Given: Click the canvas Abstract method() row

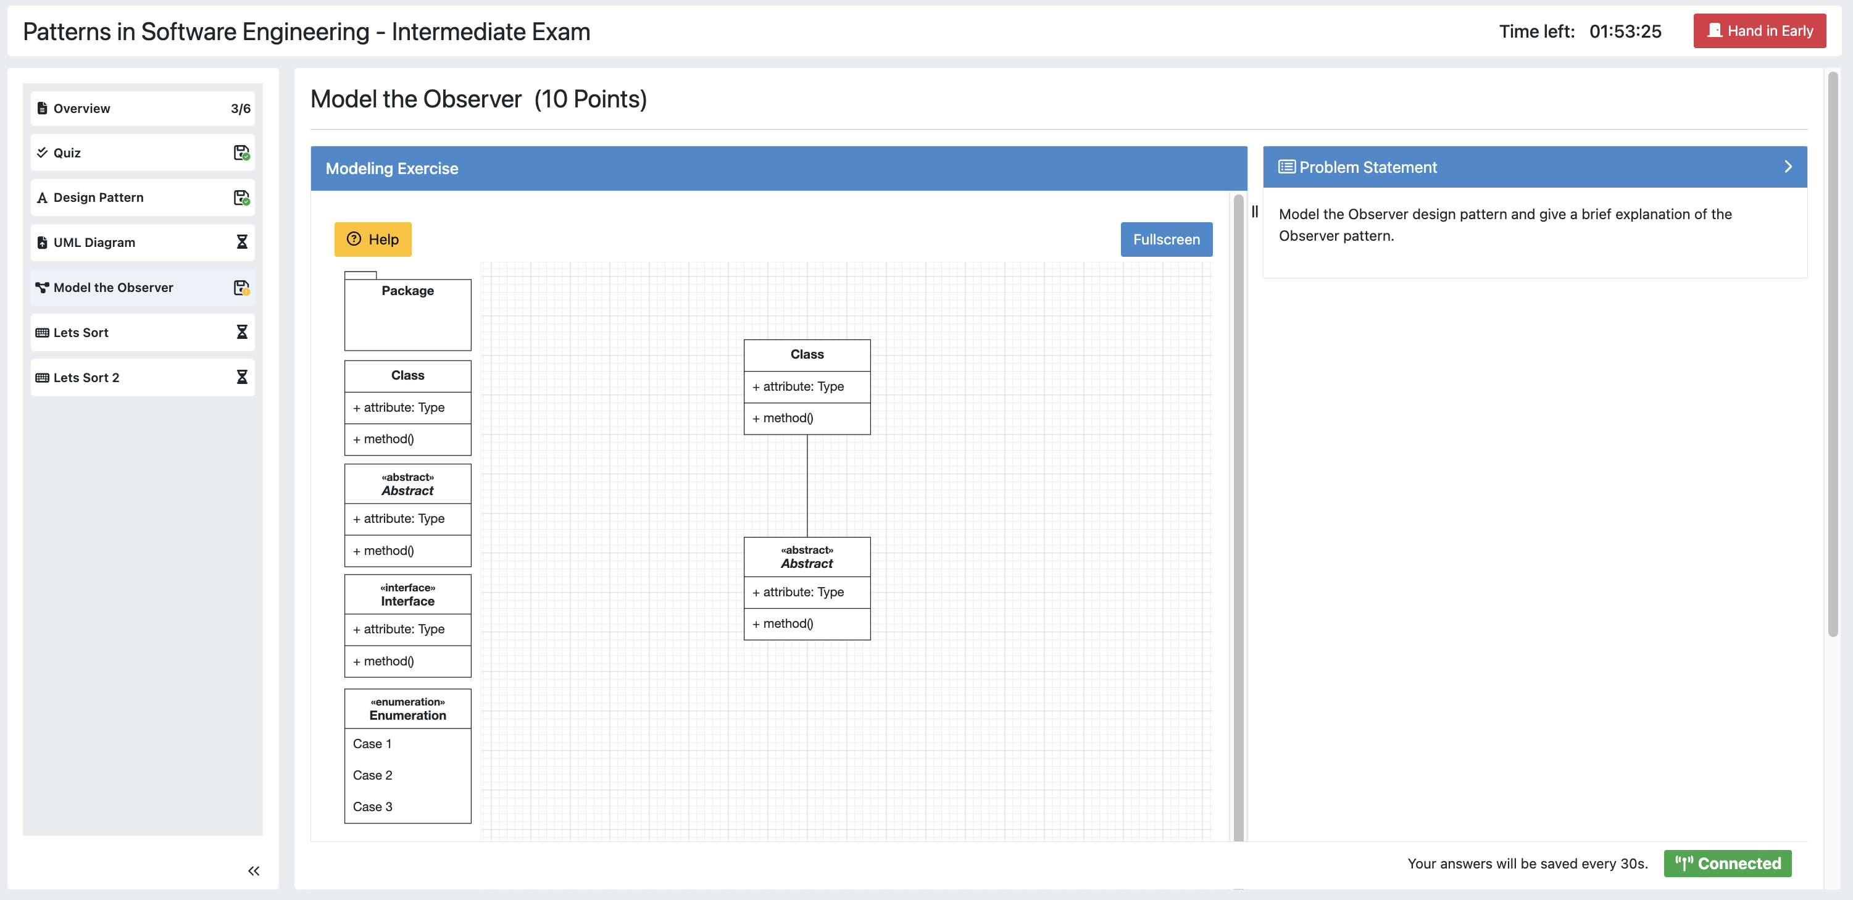Looking at the screenshot, I should 807,623.
